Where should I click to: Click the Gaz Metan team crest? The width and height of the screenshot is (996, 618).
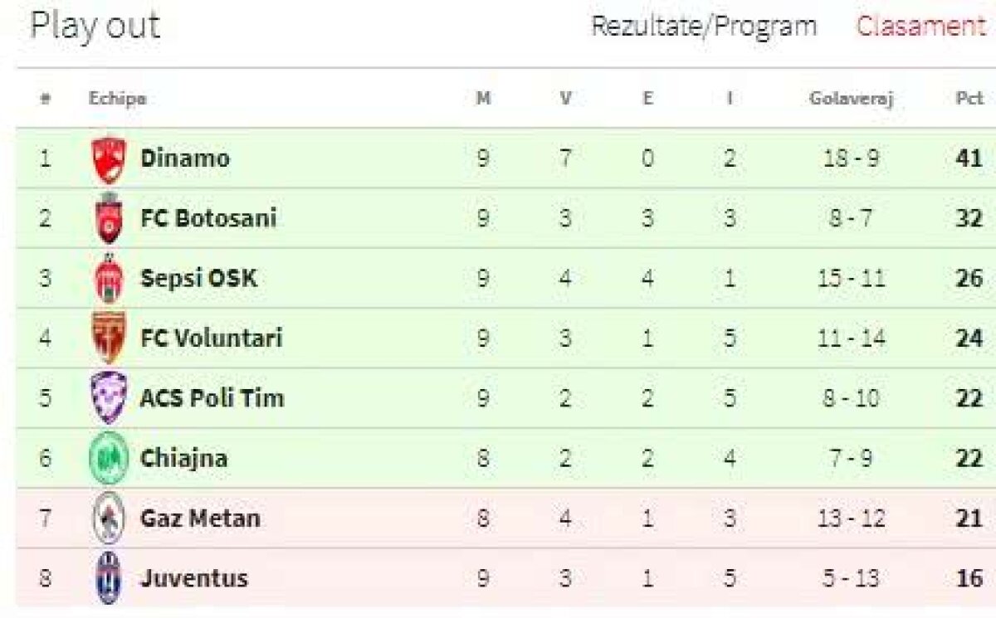pyautogui.click(x=109, y=518)
